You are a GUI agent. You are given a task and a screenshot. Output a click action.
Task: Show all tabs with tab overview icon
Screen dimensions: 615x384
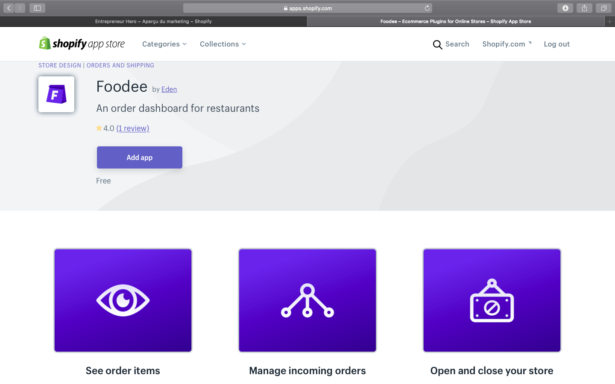point(603,8)
